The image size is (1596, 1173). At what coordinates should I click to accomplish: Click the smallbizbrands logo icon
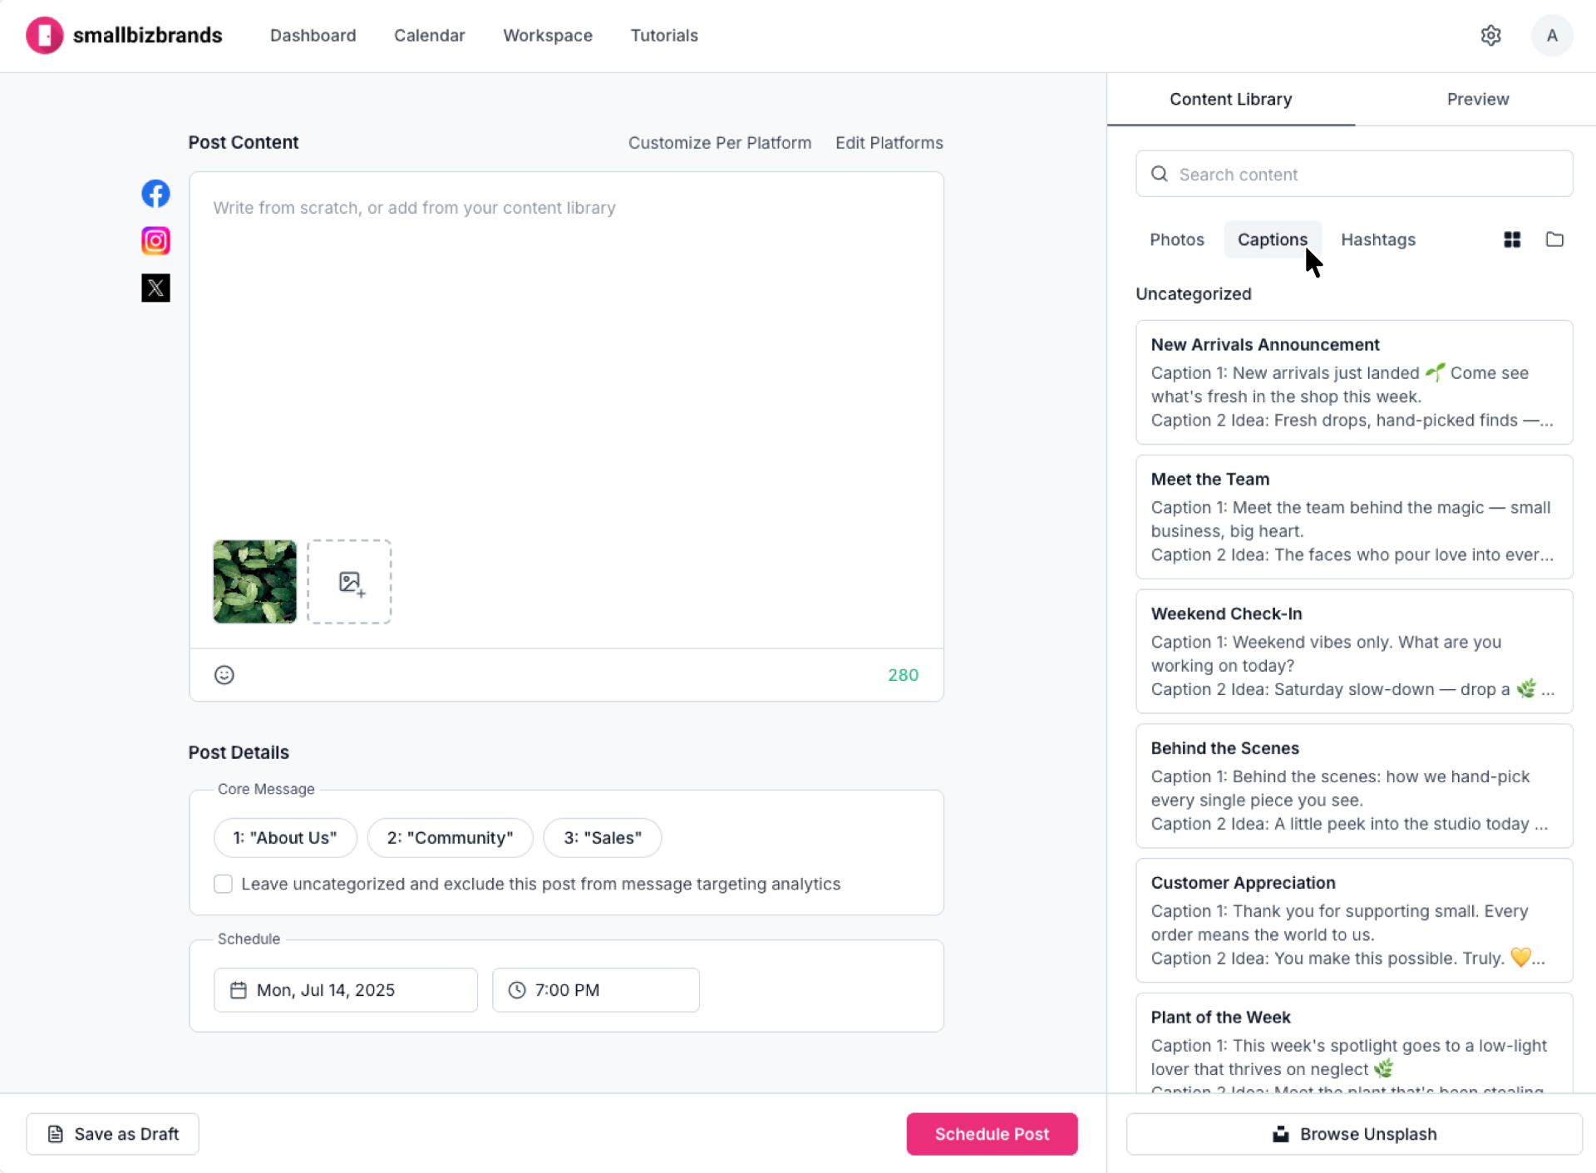point(44,36)
